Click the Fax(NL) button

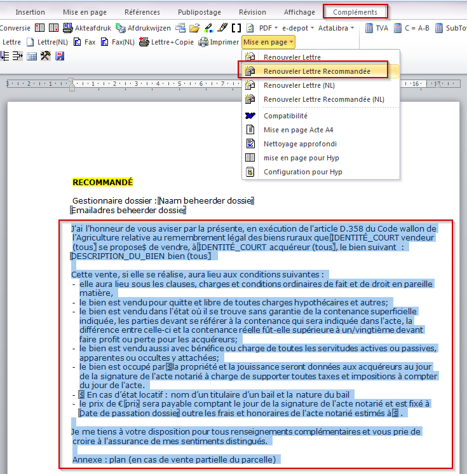point(118,42)
